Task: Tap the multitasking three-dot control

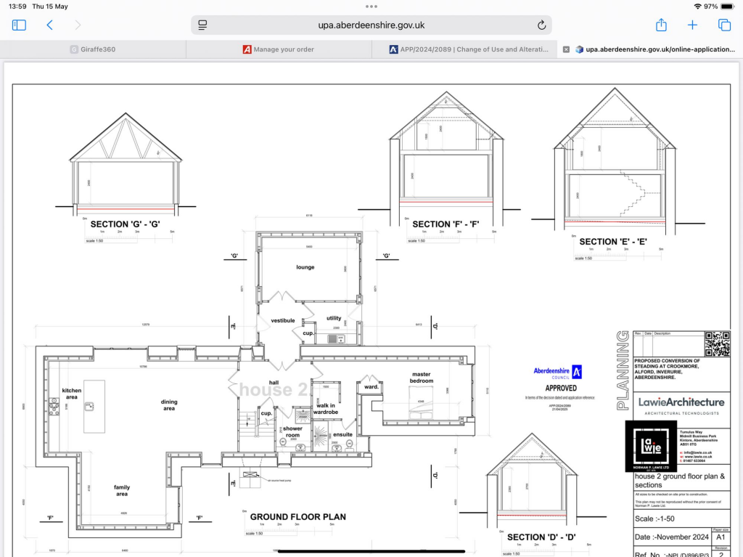Action: (x=371, y=6)
